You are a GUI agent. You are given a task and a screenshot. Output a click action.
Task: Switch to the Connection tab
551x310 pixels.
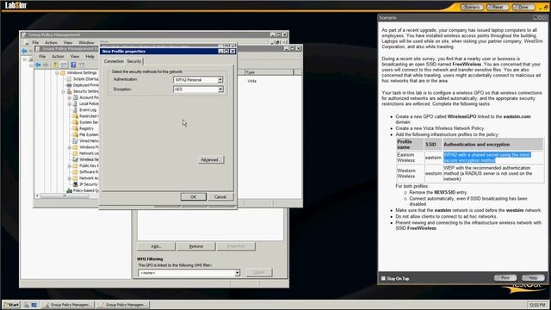pos(114,61)
